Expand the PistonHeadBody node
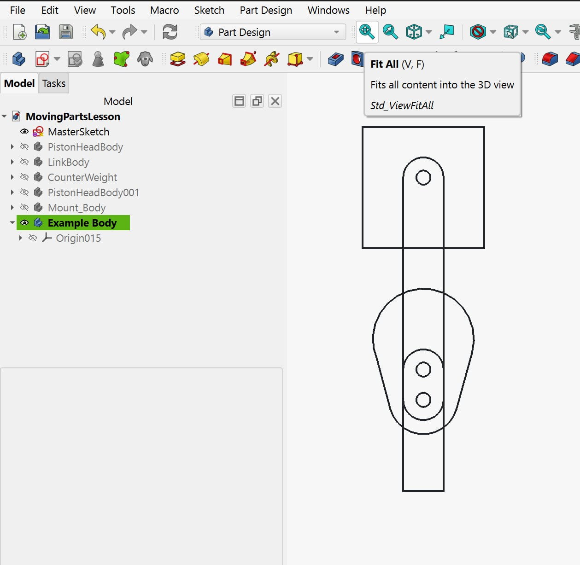 pos(12,147)
